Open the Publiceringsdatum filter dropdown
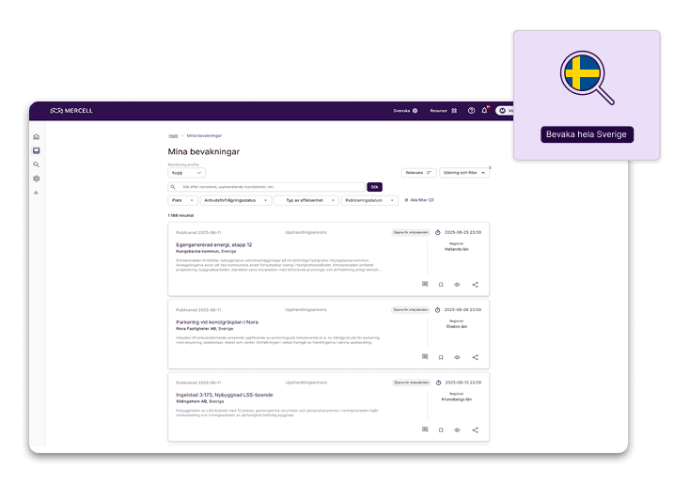Image resolution: width=690 pixels, height=483 pixels. point(369,200)
